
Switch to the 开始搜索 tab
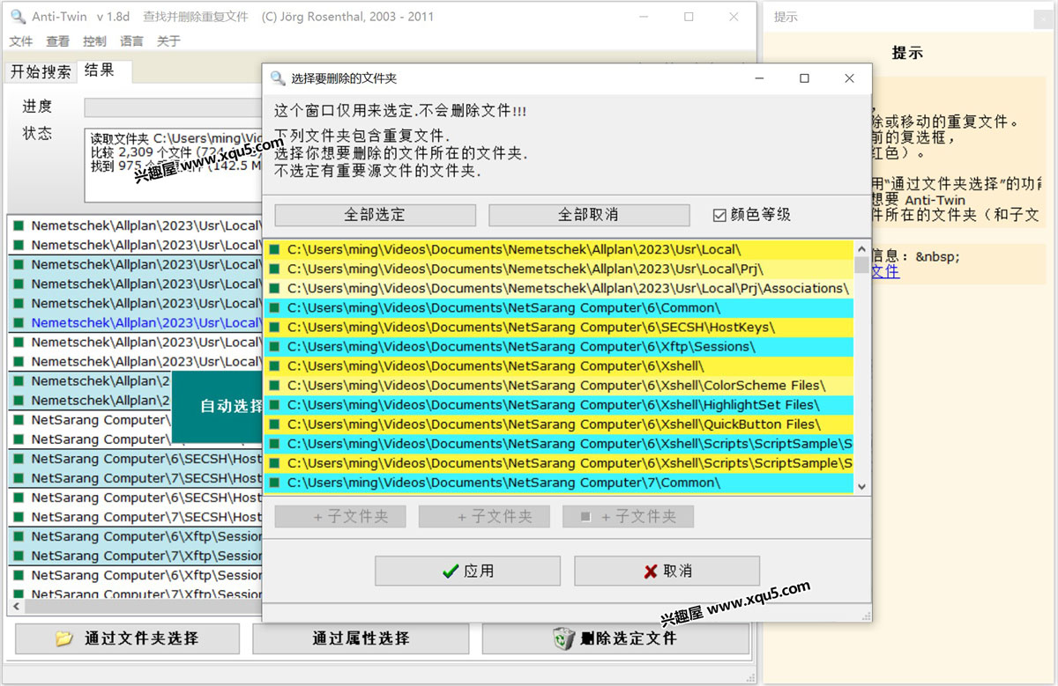point(41,72)
